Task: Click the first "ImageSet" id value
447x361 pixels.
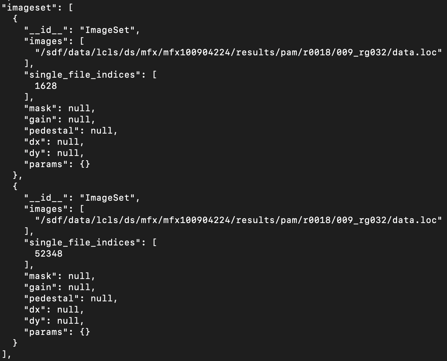Action: click(x=107, y=30)
